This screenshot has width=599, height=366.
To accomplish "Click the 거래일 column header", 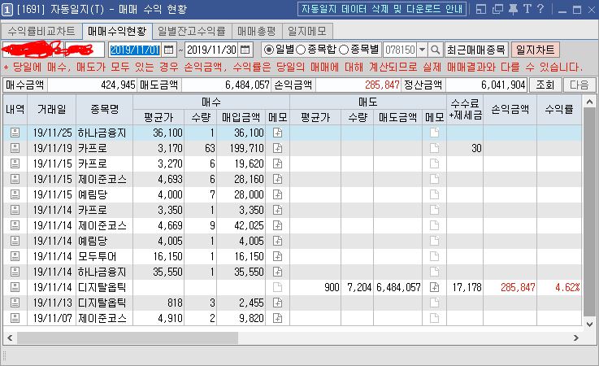I will click(51, 109).
